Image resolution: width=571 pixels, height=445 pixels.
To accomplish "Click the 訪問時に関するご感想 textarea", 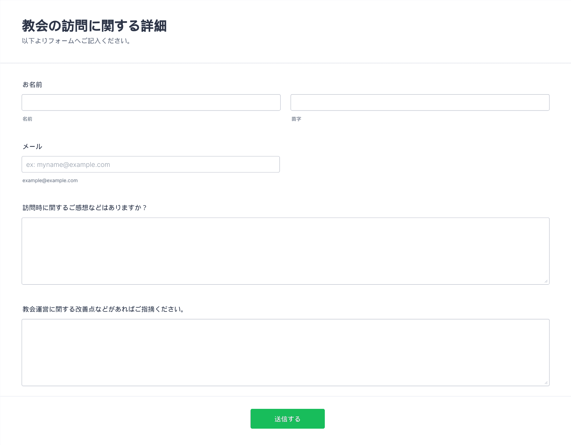I will (x=285, y=251).
